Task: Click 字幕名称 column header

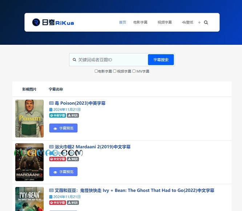Action: [x=56, y=89]
